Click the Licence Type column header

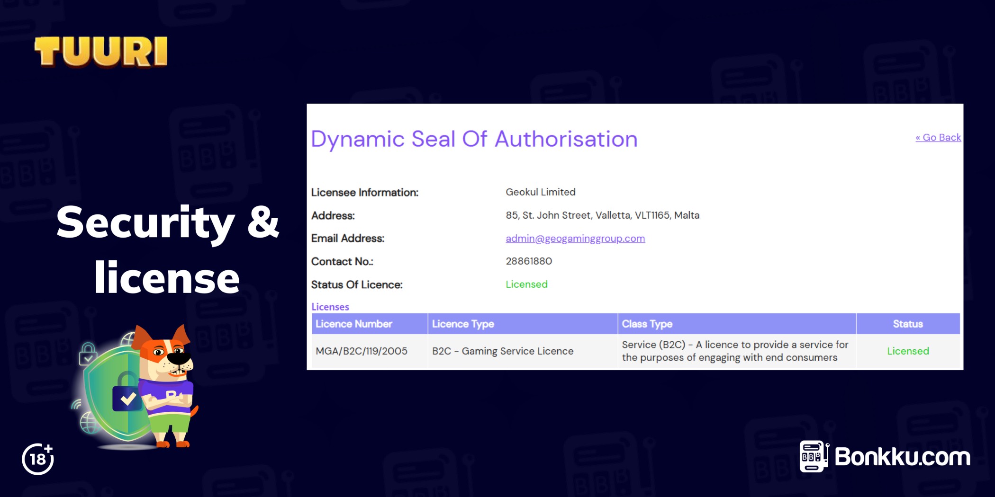coord(463,324)
